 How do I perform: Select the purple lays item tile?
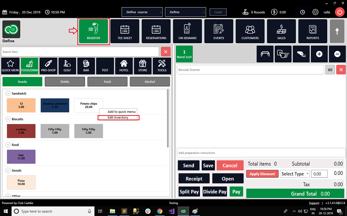21,157
